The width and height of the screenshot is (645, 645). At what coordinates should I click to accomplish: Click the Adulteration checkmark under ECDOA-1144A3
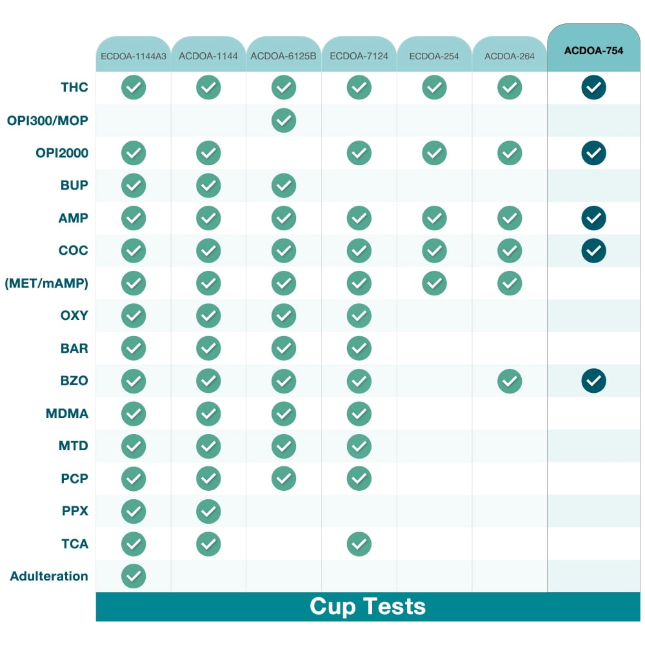tap(134, 576)
